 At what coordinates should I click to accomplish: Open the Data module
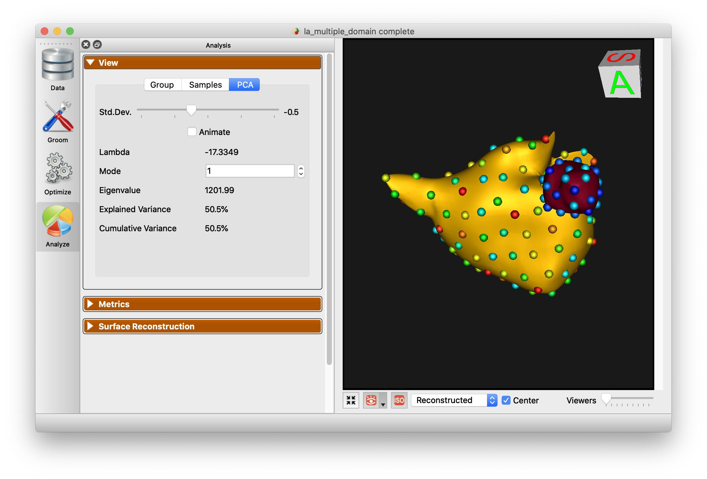click(x=58, y=69)
